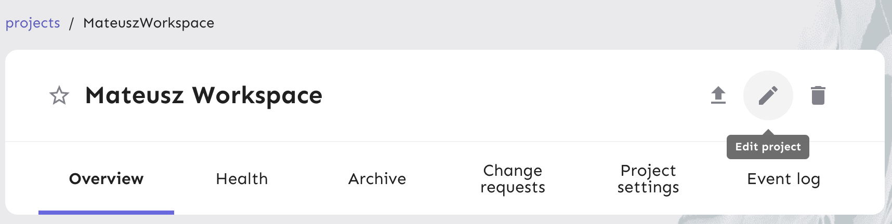Click the Edit project tooltip label
892x224 pixels.
point(768,147)
